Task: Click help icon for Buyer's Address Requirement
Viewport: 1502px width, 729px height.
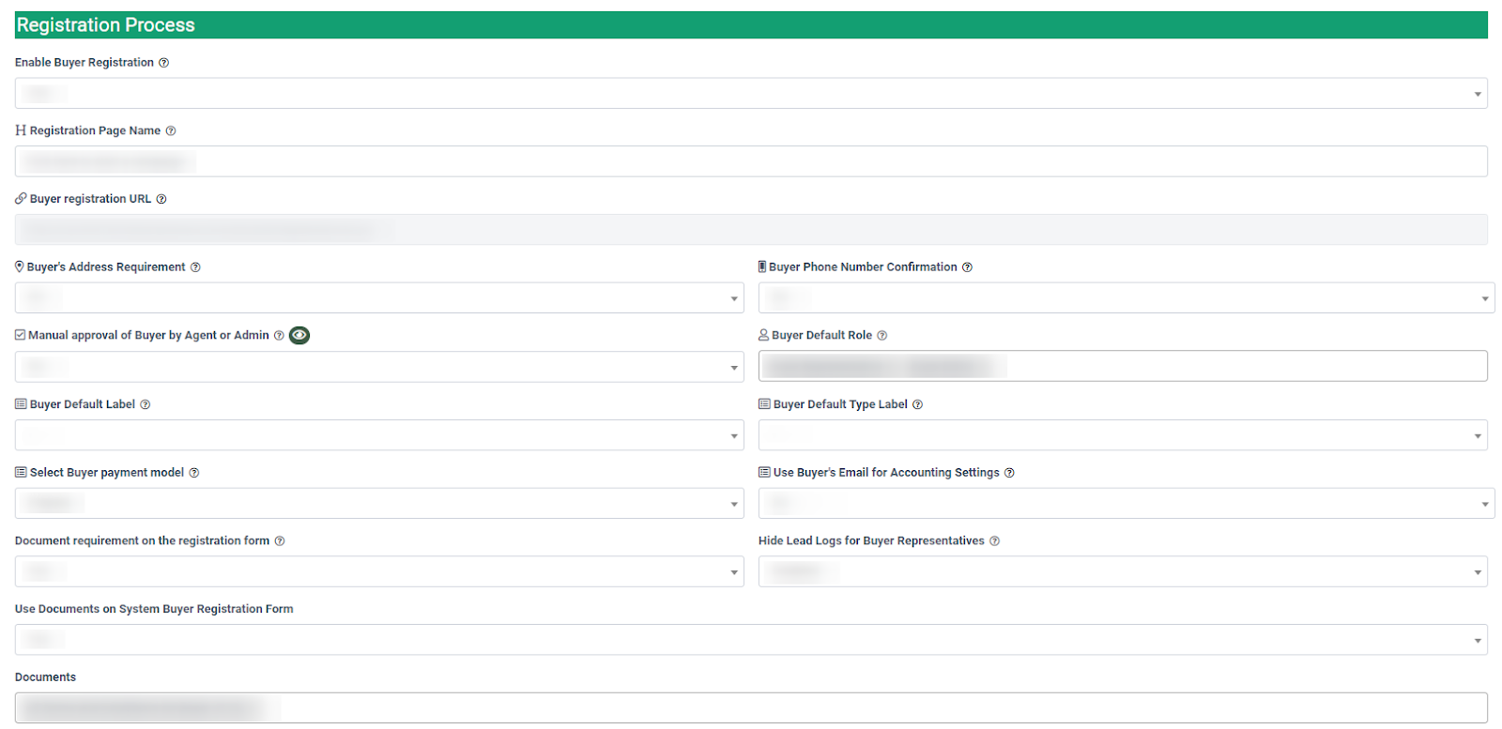Action: click(x=195, y=267)
